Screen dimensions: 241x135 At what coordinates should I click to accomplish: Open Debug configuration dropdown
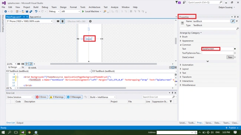pos(54,11)
